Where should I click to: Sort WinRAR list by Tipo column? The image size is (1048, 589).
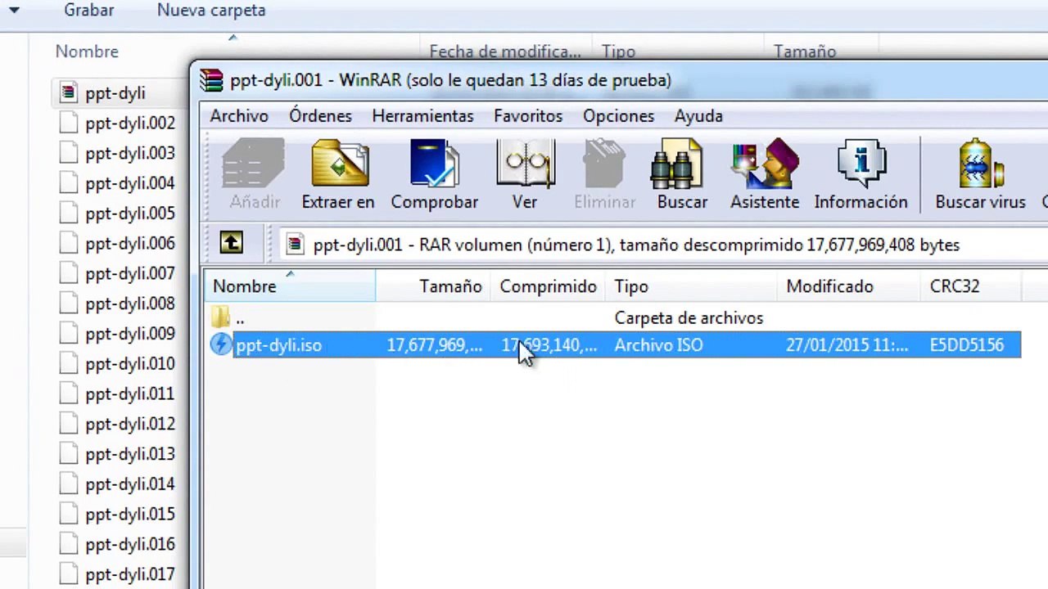(x=691, y=286)
